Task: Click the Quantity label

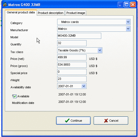Action: [x=16, y=44]
